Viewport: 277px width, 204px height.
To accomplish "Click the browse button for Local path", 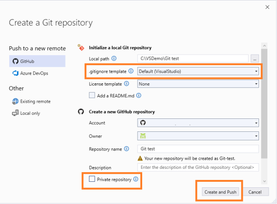I will (x=255, y=58).
